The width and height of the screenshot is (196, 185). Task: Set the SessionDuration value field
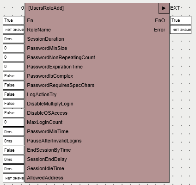click(13, 39)
